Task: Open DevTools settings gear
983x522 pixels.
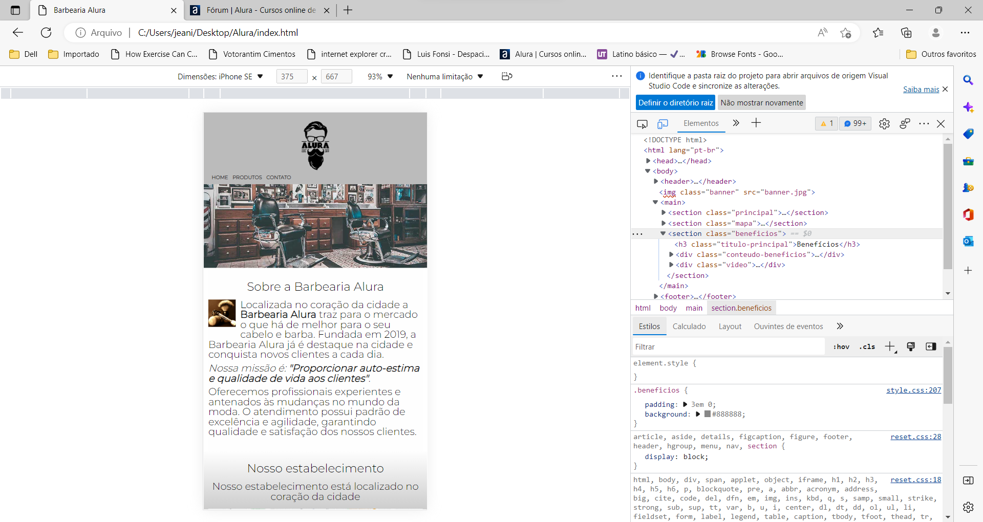Action: click(x=884, y=124)
